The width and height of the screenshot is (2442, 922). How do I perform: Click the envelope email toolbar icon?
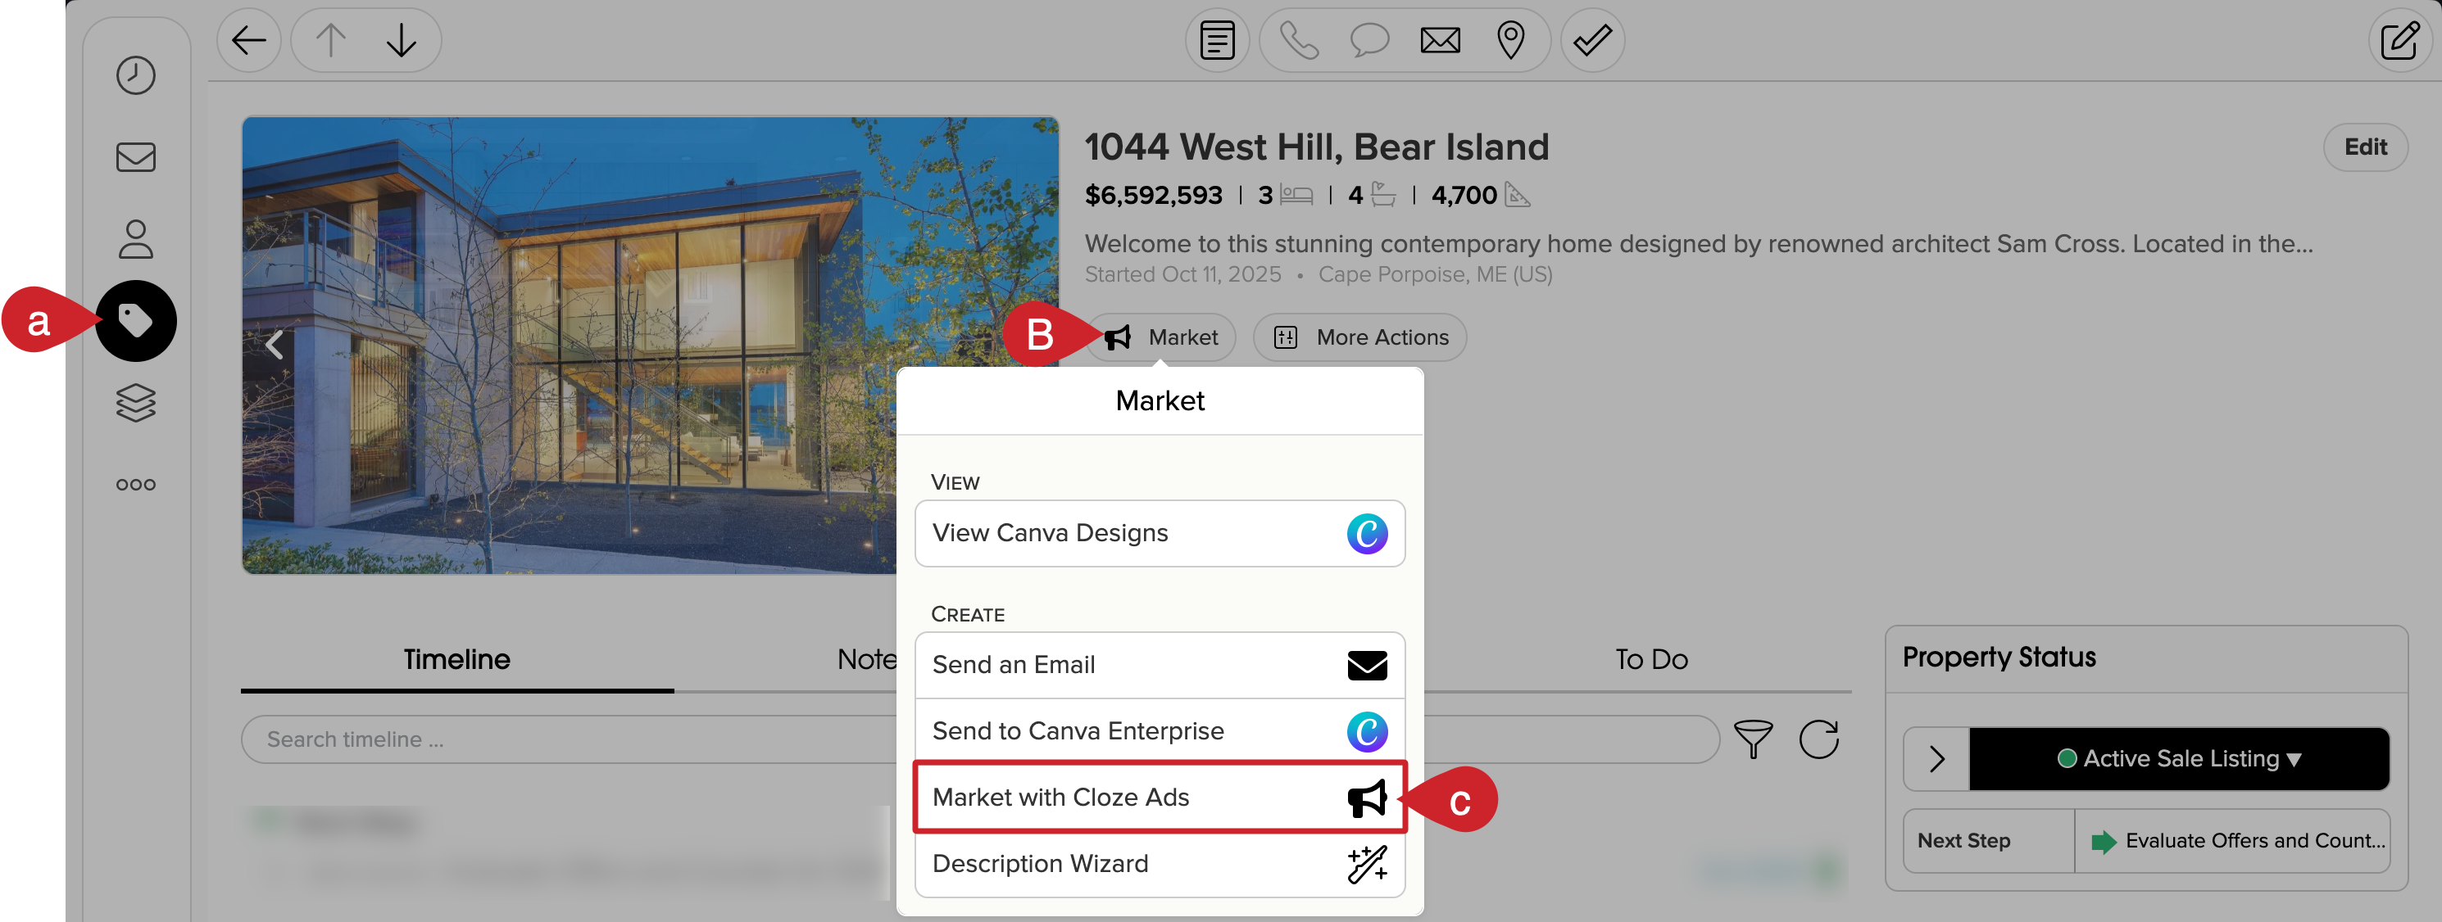[1440, 41]
